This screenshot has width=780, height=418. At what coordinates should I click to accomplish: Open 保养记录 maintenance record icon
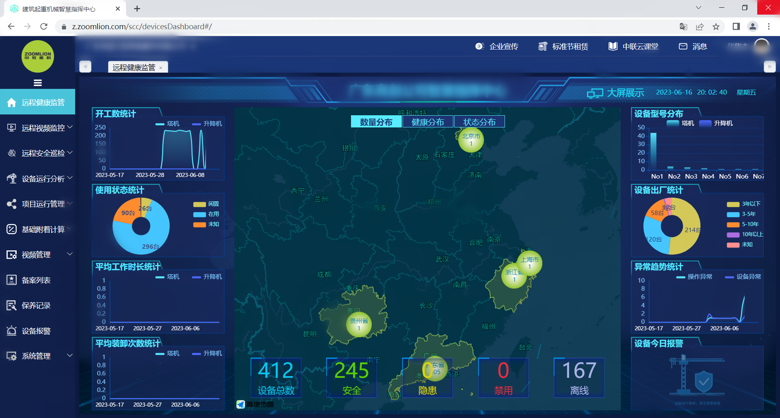pos(11,305)
